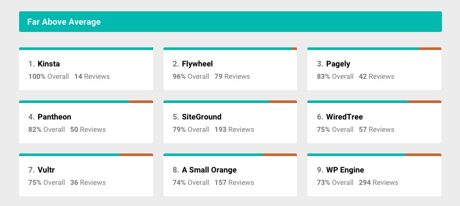460x206 pixels.
Task: Open the Flywheel hosting card
Action: point(231,69)
